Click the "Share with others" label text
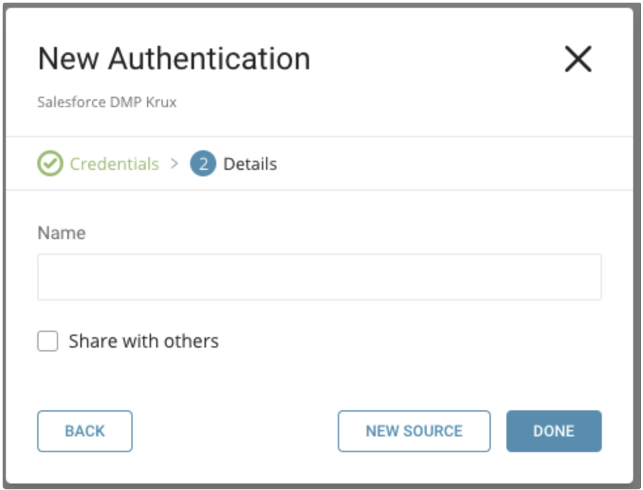Viewport: 643px width, 490px height. tap(144, 341)
